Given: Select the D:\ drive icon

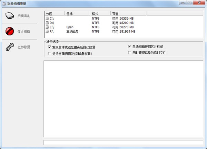Looking at the screenshot, I should pyautogui.click(x=47, y=22).
